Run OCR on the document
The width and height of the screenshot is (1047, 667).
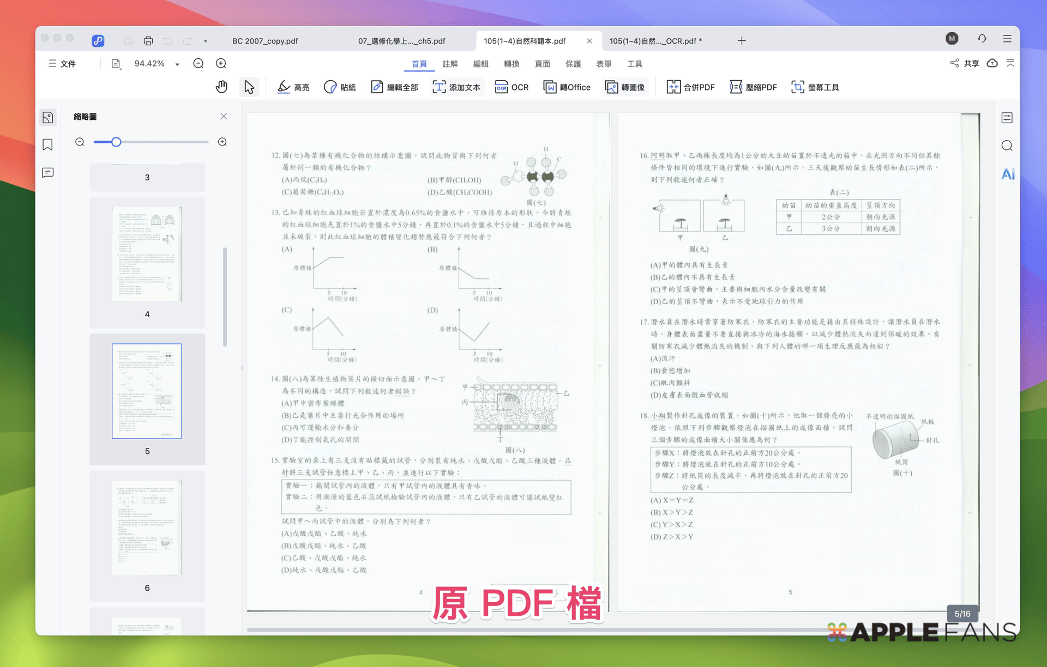(511, 87)
